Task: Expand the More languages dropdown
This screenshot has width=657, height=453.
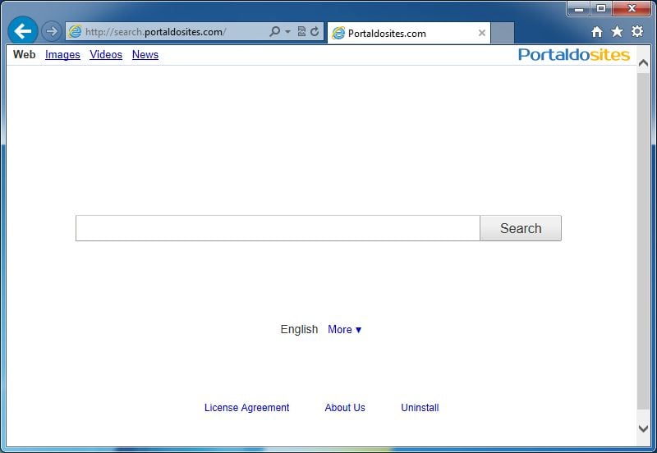Action: (344, 330)
